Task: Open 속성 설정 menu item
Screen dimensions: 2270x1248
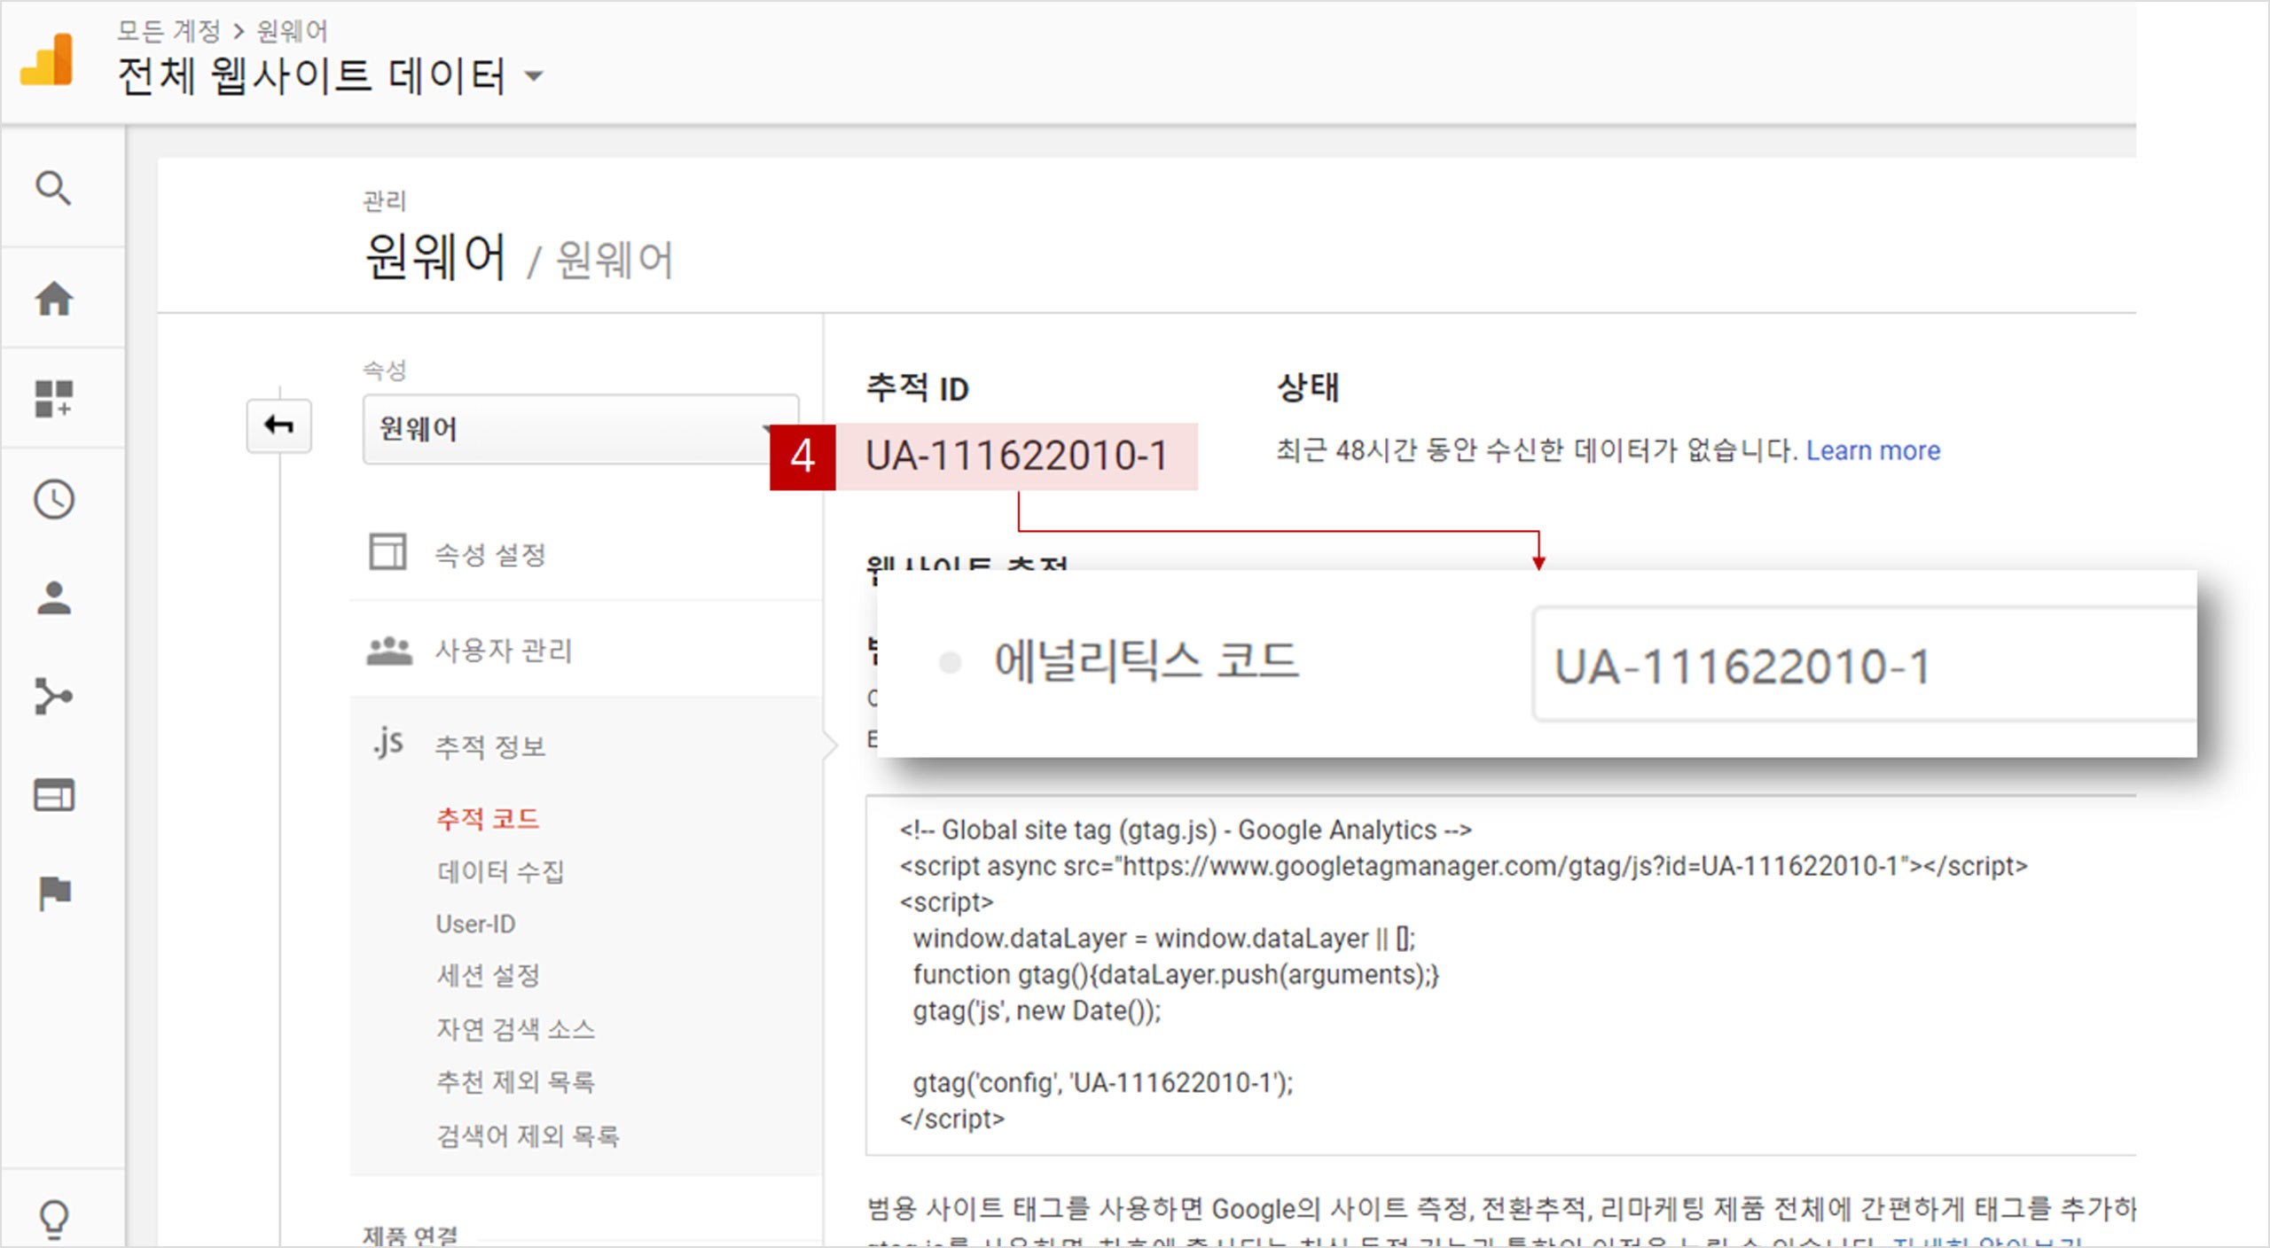Action: (490, 555)
